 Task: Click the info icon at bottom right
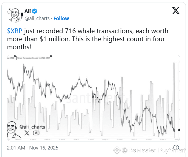point(176,148)
